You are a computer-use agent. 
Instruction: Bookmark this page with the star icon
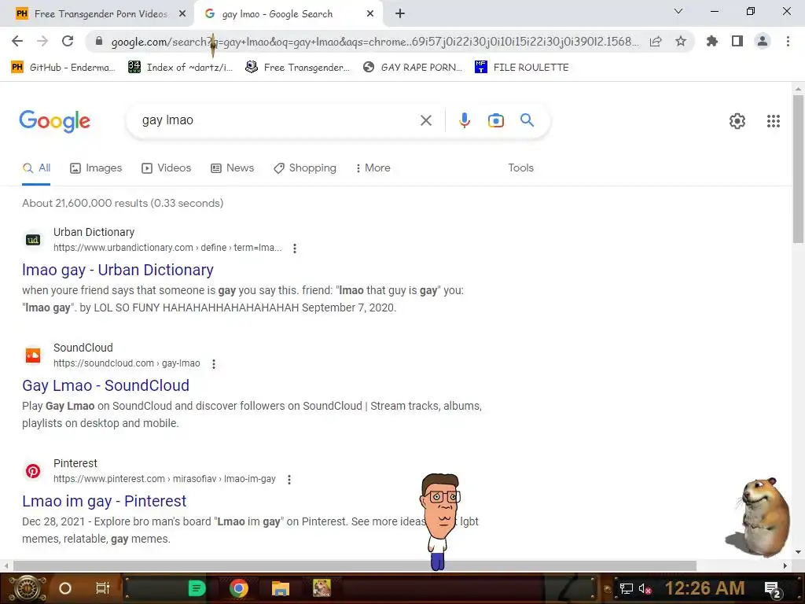[681, 41]
